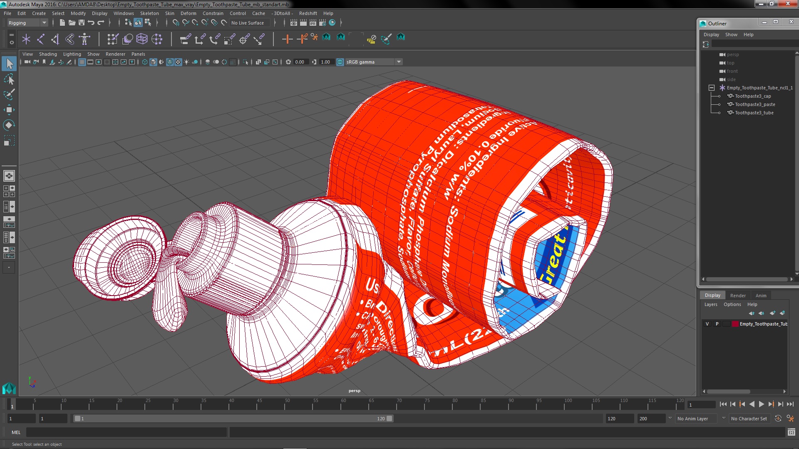The width and height of the screenshot is (799, 449).
Task: Toggle wireframe on shaded viewport button
Action: pos(170,62)
